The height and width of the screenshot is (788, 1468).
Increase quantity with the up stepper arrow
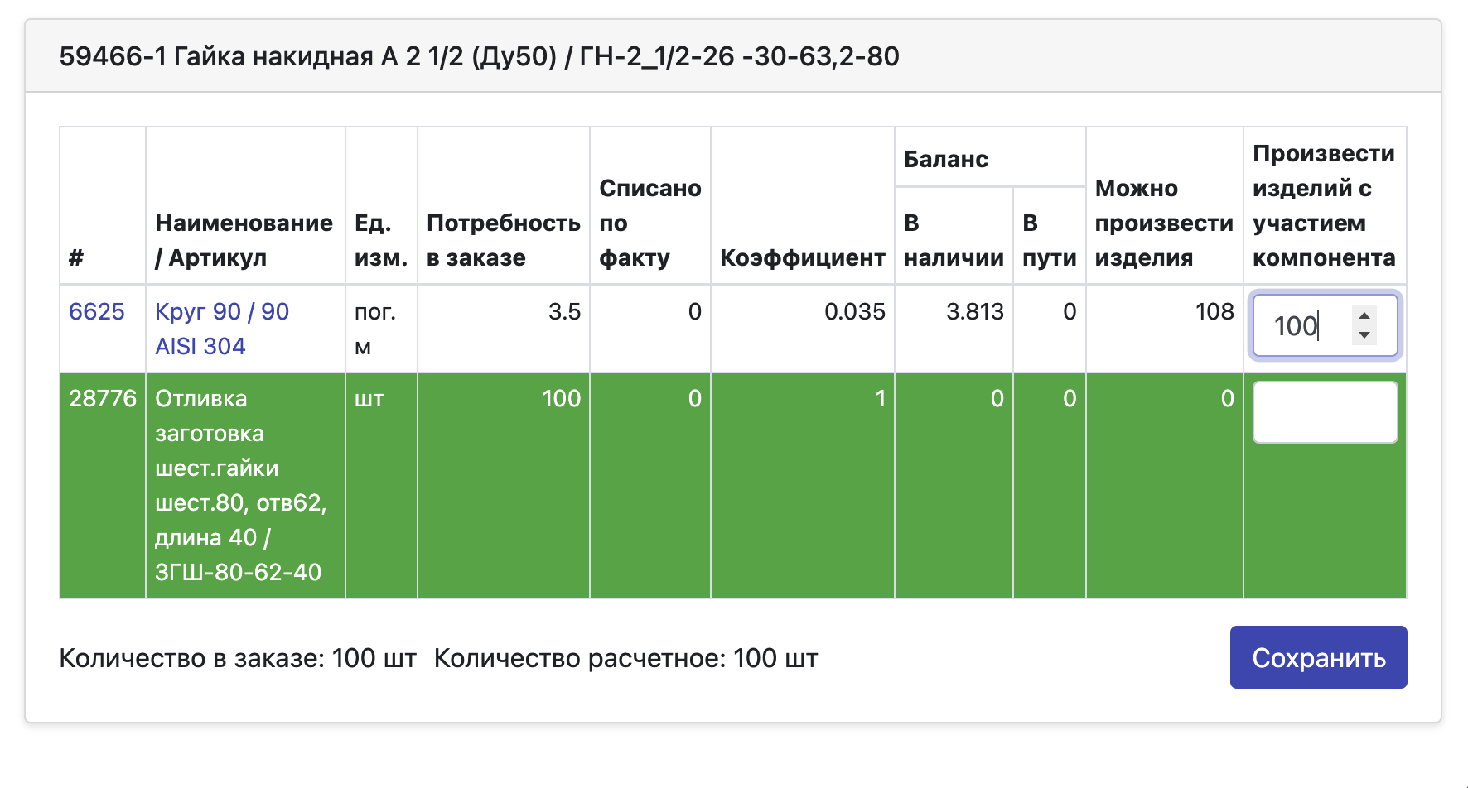[1364, 315]
